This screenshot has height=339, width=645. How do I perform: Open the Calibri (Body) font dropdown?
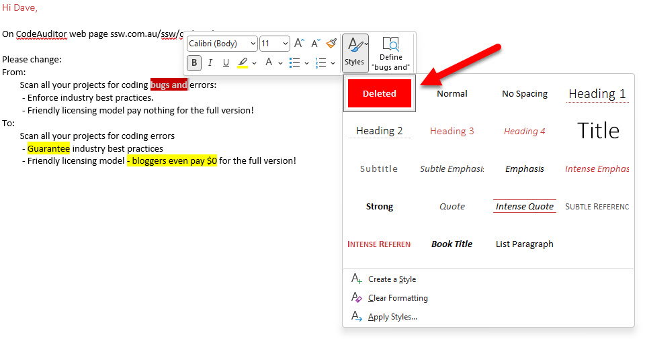tap(222, 44)
